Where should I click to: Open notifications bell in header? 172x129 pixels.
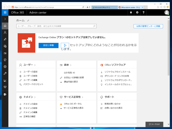coord(131,12)
